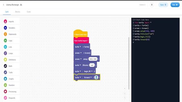Edit the forward distance value field

pos(96,77)
